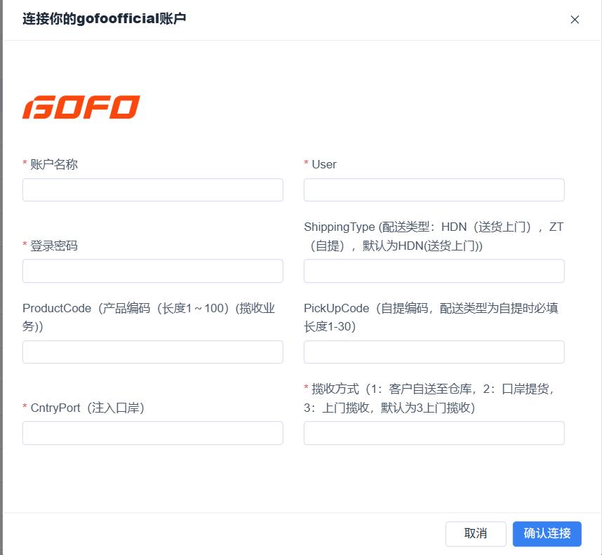Select the User text field

(434, 190)
